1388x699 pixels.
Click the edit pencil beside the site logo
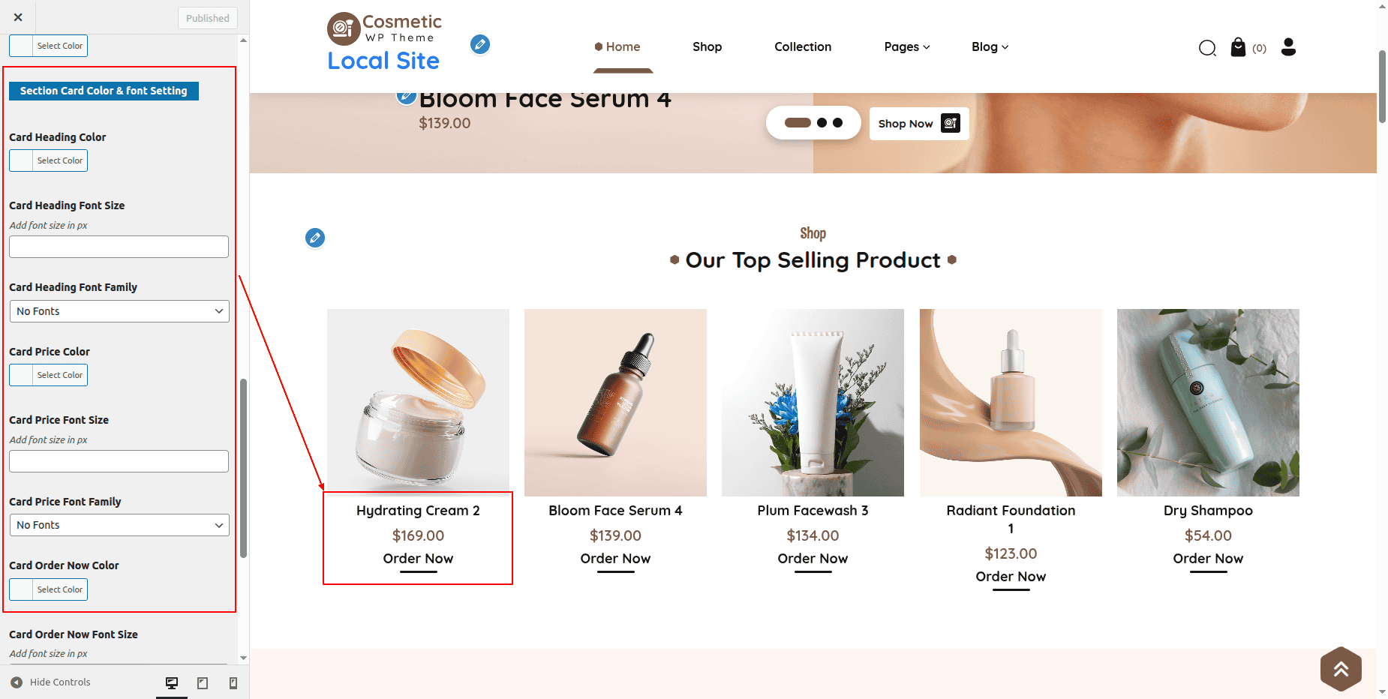click(x=480, y=44)
